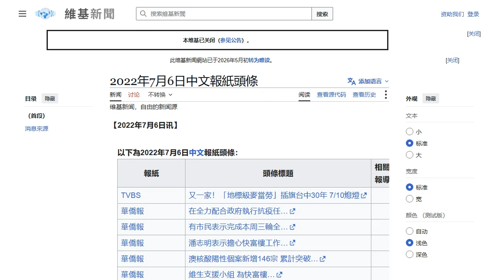Click 華僑報 in the 潘志明 row
The width and height of the screenshot is (499, 280).
[133, 243]
